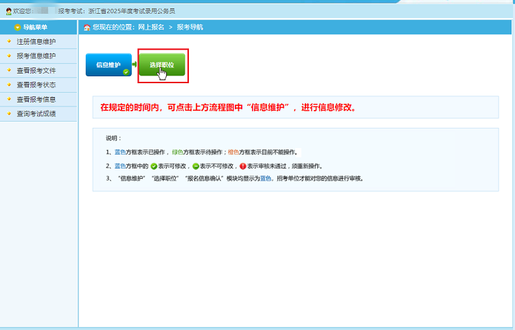
Task: Open 注册信息维护 in navigation menu
Action: pos(36,42)
